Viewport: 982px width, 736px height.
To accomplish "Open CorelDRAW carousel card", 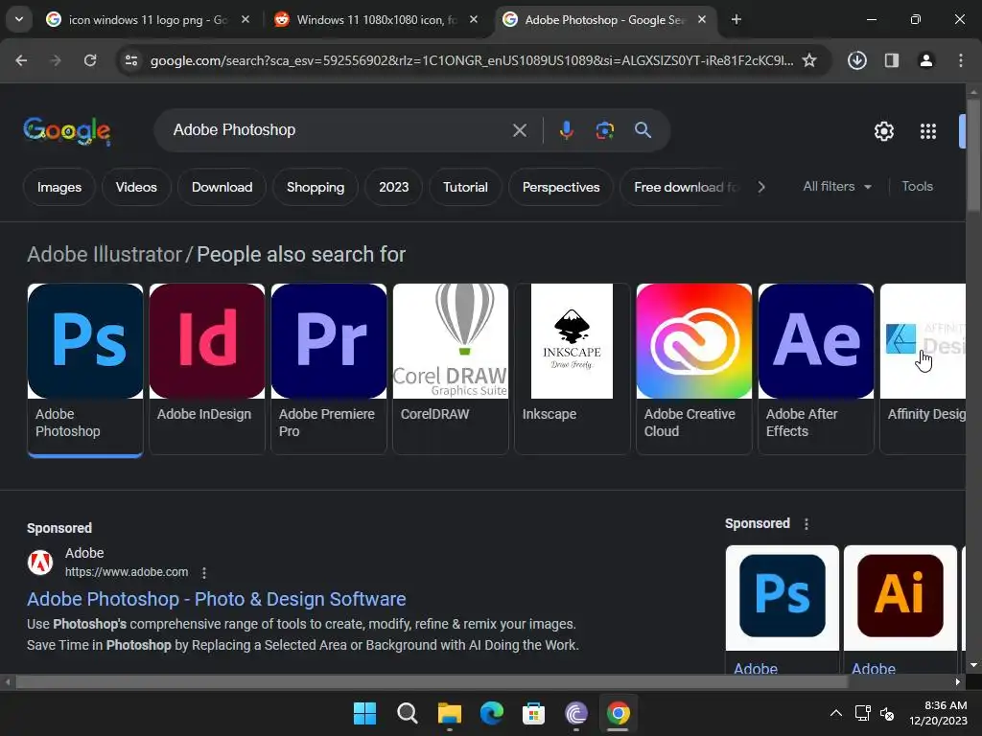I will [x=451, y=369].
